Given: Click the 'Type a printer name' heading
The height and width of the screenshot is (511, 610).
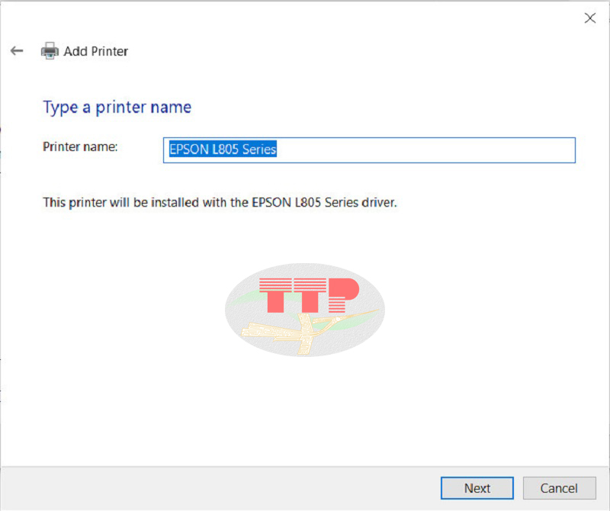Looking at the screenshot, I should tap(117, 108).
